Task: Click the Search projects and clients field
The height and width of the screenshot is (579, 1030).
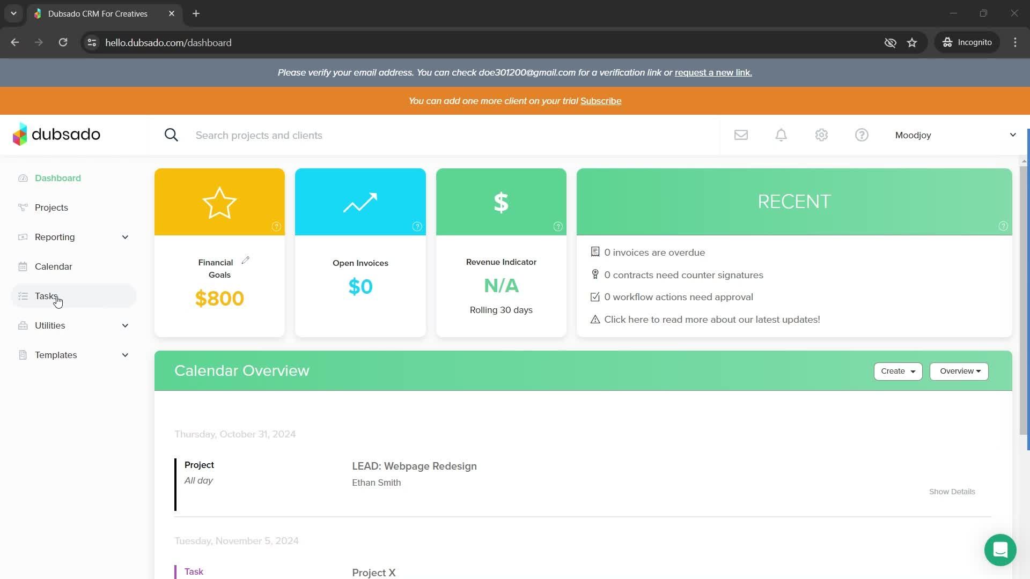Action: (451, 135)
